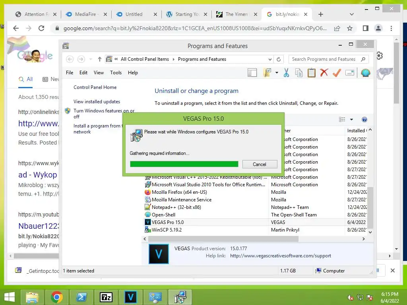This screenshot has height=305, width=407.
Task: Click the program list vertical scrollbar
Action: (x=370, y=207)
